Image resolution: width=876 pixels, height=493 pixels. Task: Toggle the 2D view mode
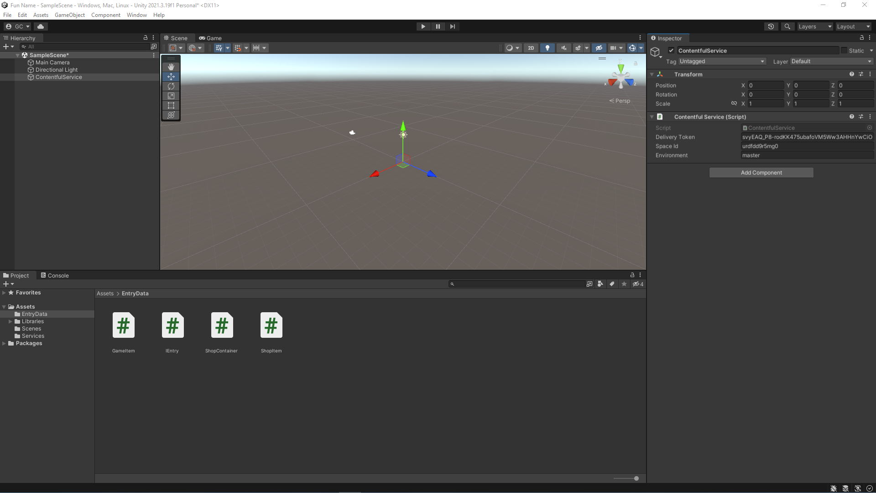point(531,48)
